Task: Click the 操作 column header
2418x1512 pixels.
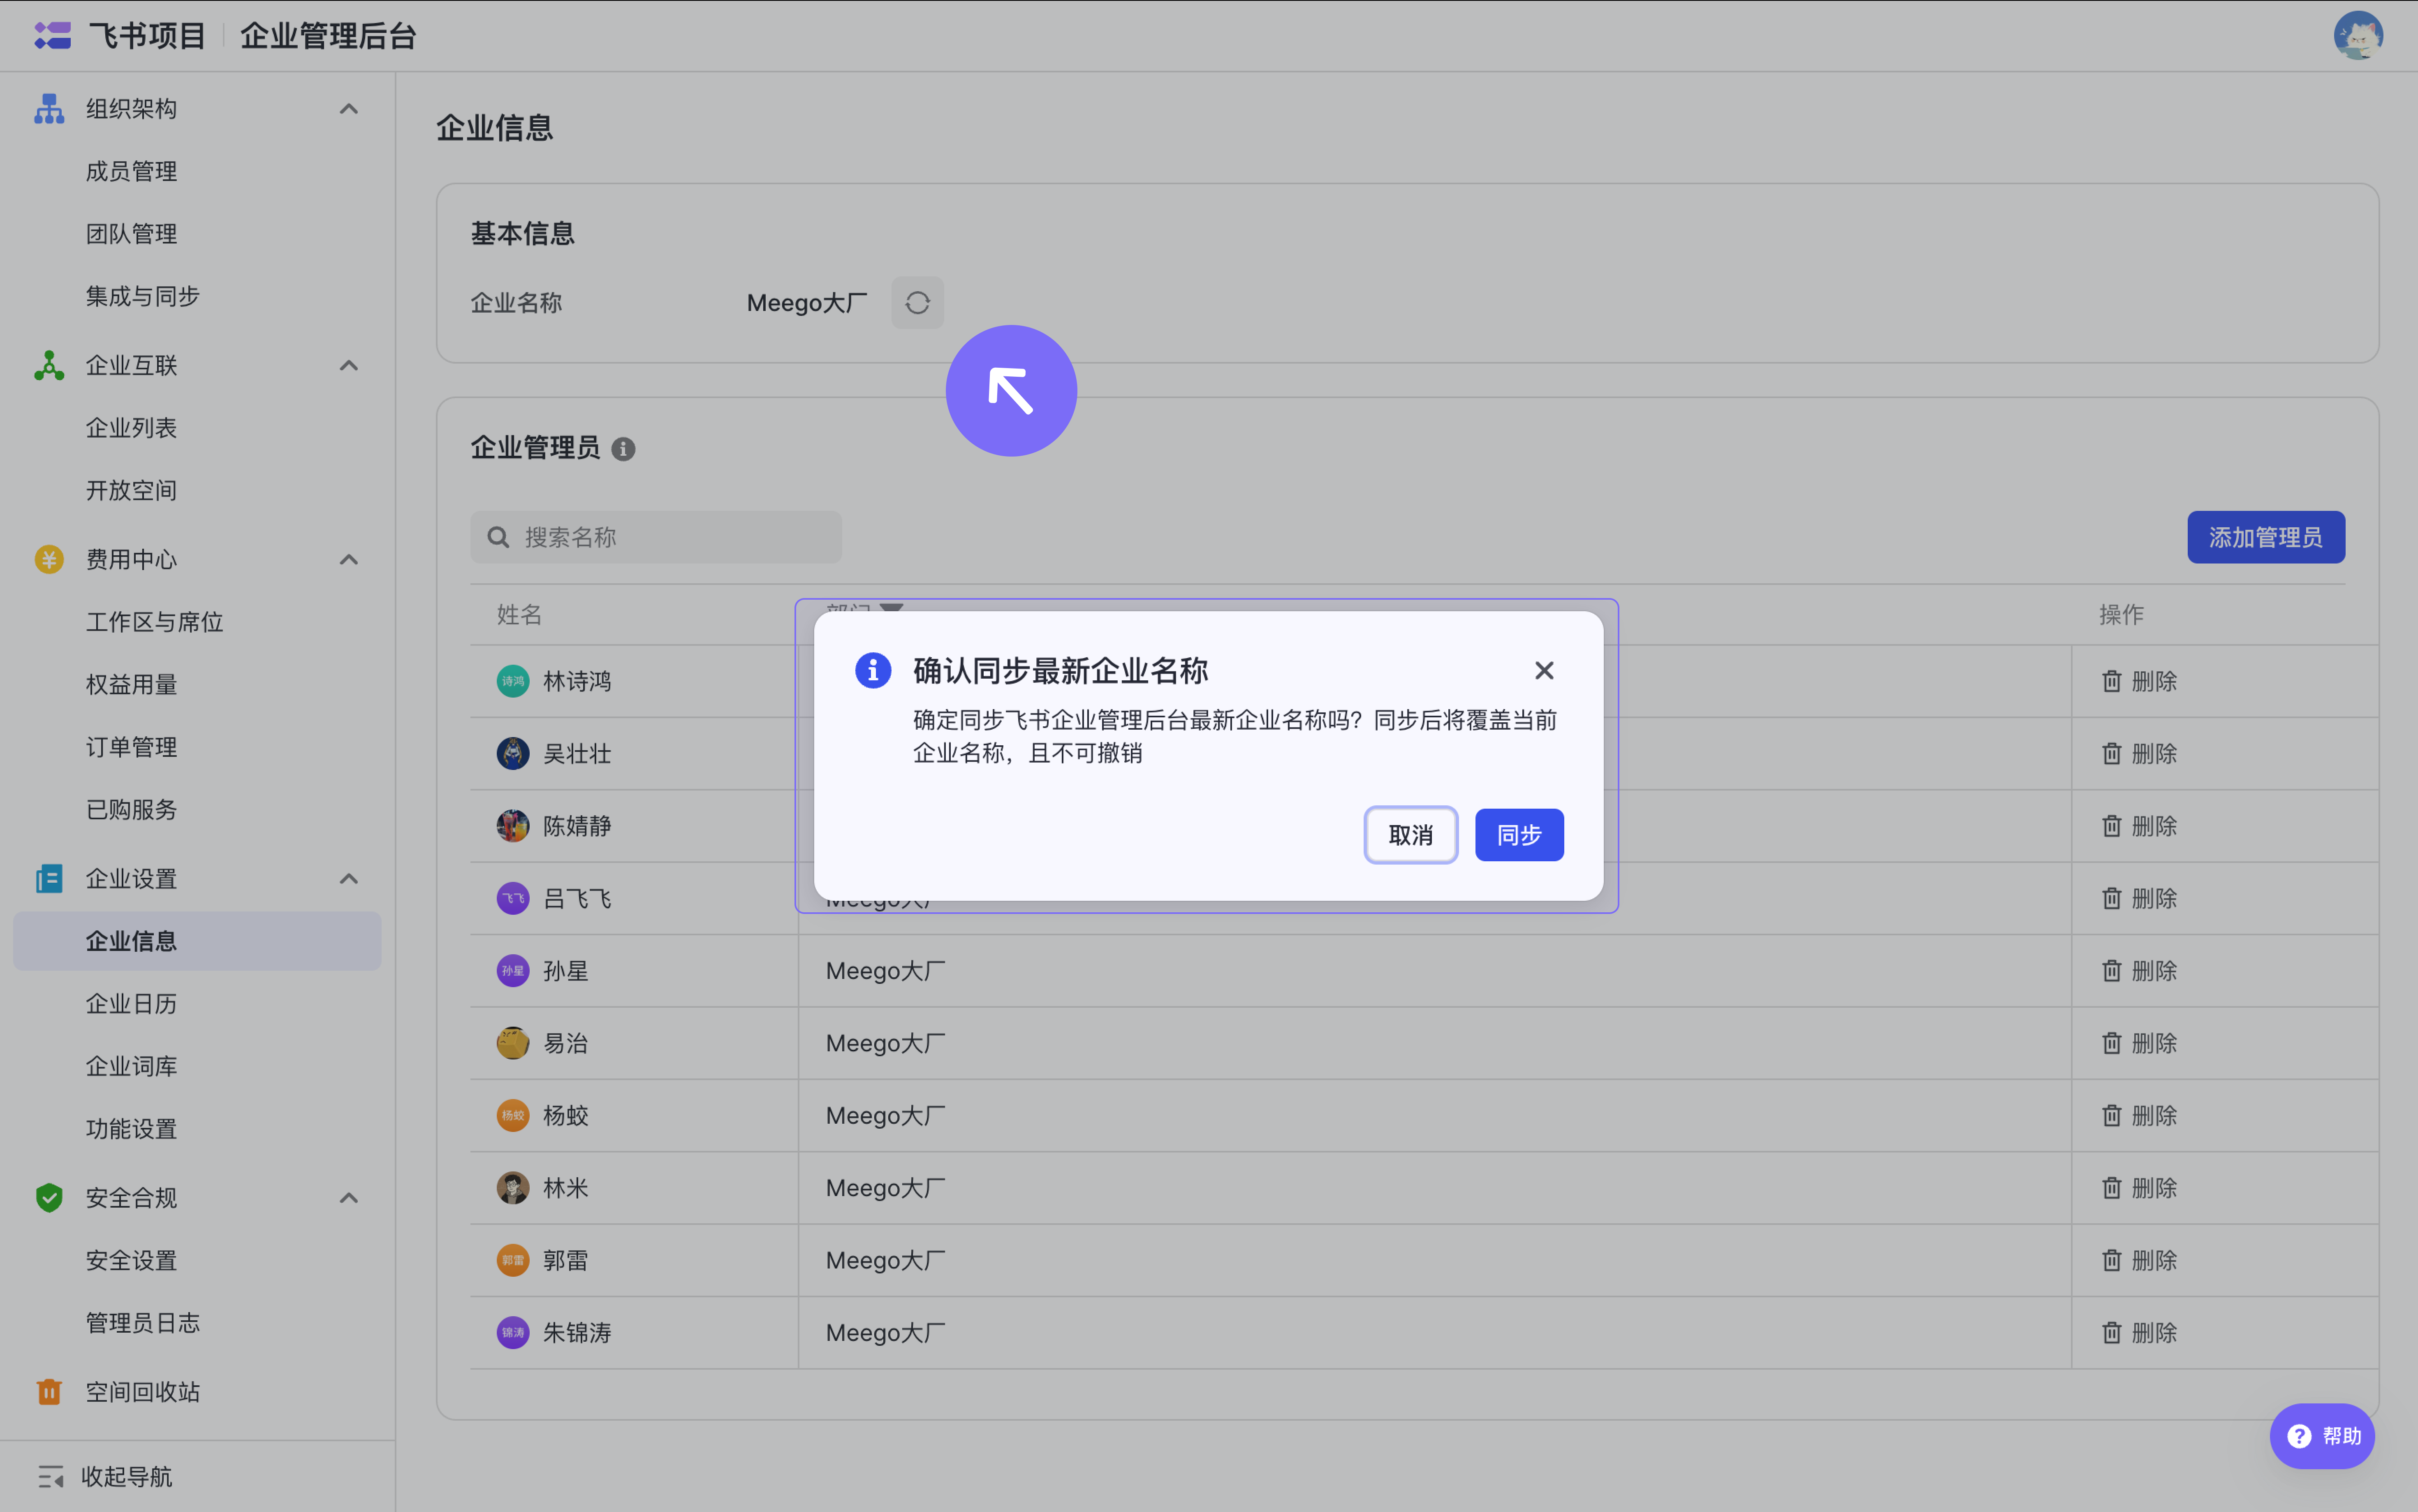Action: [2121, 615]
